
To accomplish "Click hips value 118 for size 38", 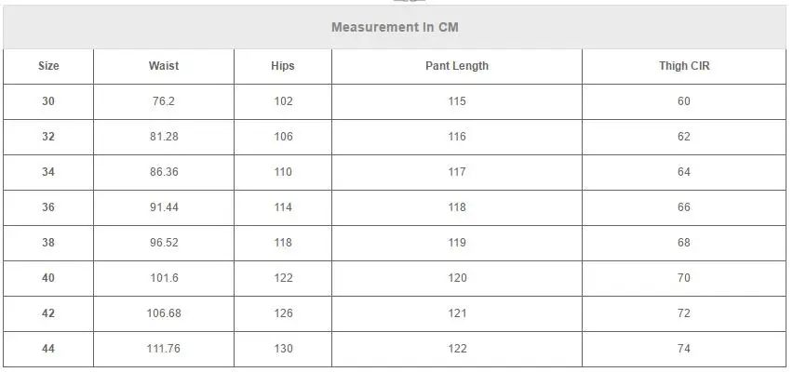I will 283,243.
